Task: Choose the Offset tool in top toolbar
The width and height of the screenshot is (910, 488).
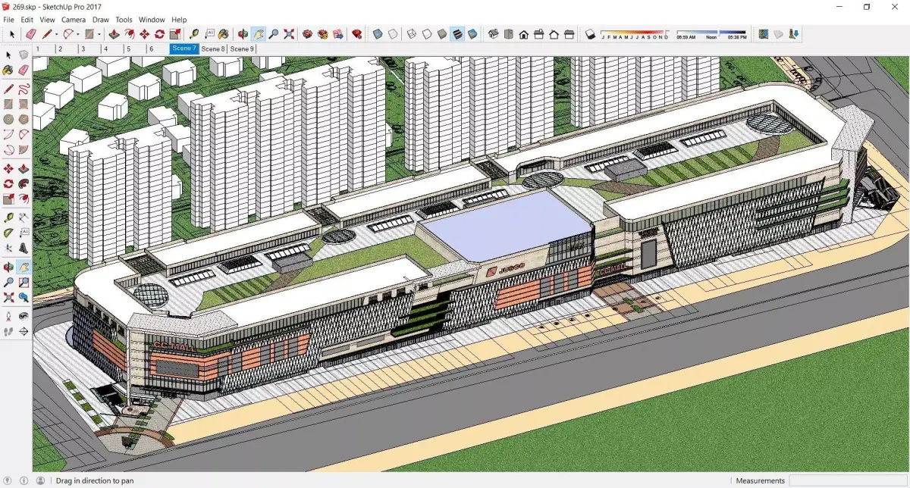Action: [x=129, y=34]
